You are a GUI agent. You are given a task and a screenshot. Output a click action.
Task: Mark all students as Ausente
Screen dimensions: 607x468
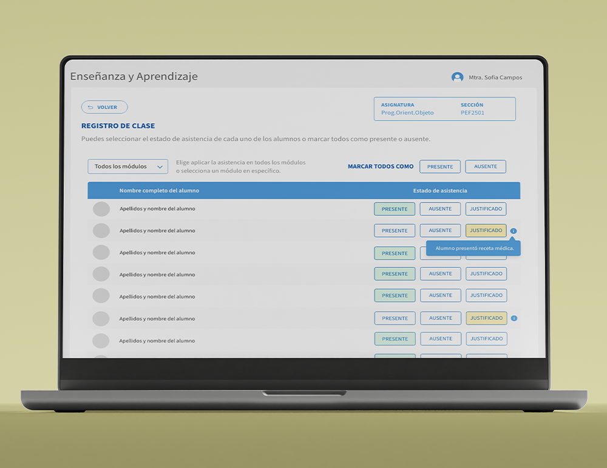click(486, 167)
